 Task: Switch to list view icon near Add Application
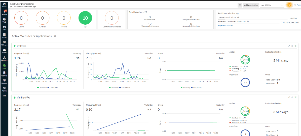240,5
